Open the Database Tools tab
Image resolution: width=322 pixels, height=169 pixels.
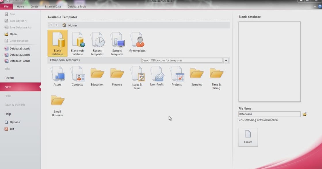tap(77, 6)
